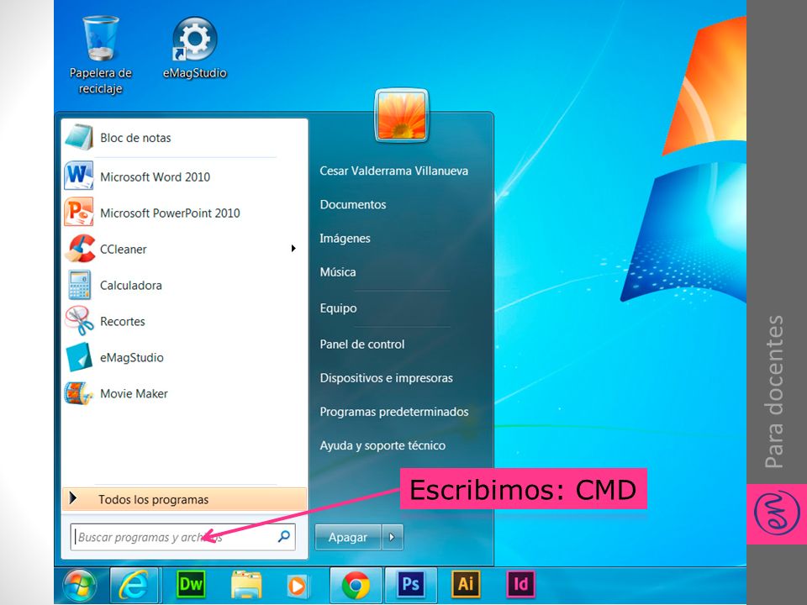Open Imágenes from Start menu
This screenshot has height=605, width=807.
(345, 238)
